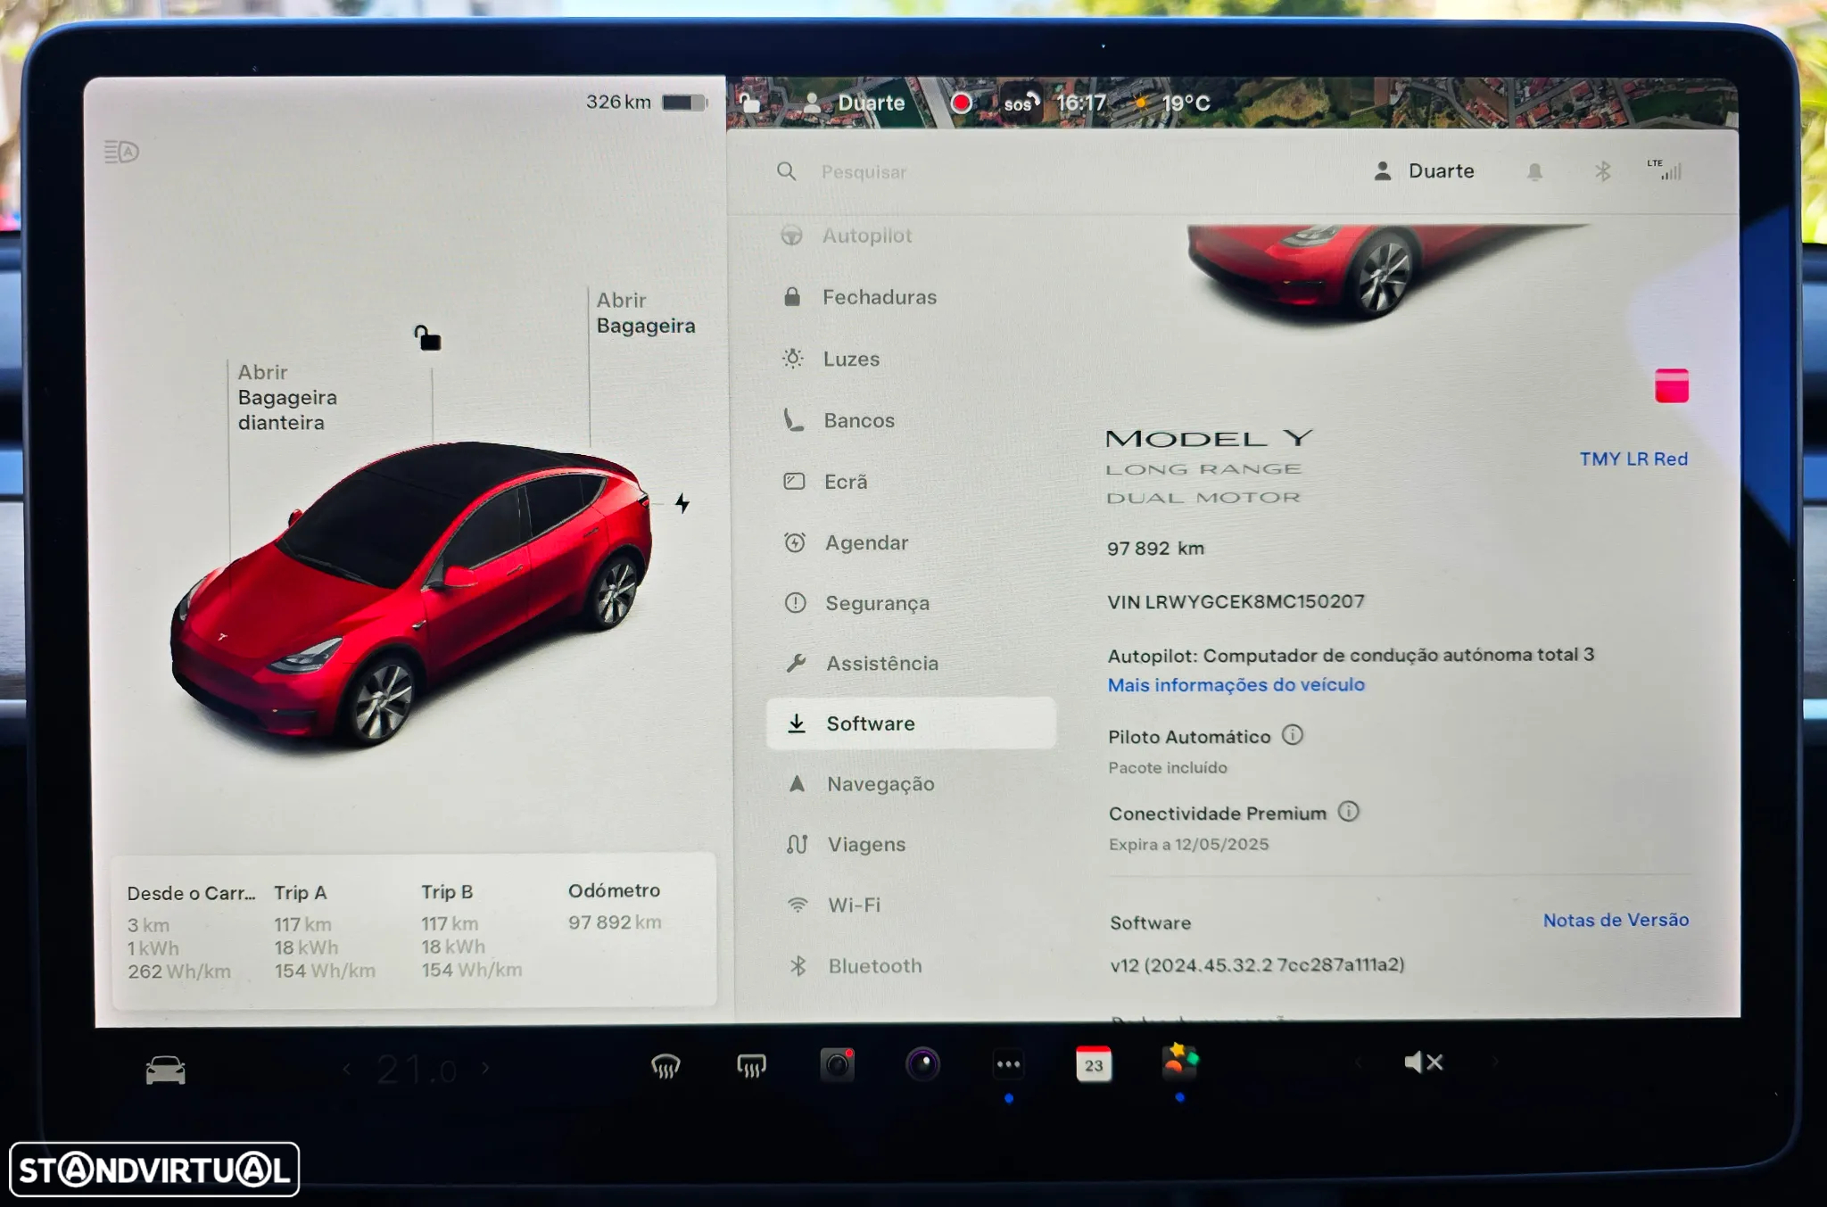Select the Software menu item
This screenshot has width=1827, height=1207.
coord(910,723)
